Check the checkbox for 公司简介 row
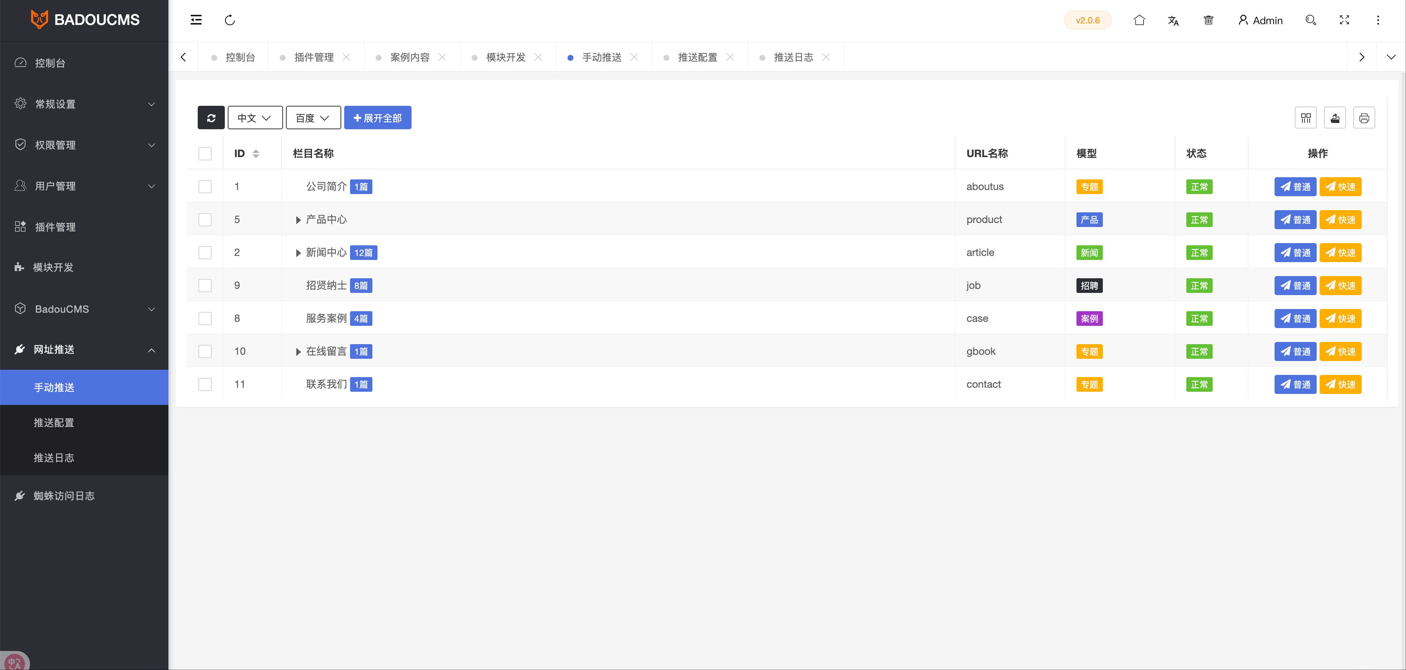The image size is (1406, 670). [205, 187]
